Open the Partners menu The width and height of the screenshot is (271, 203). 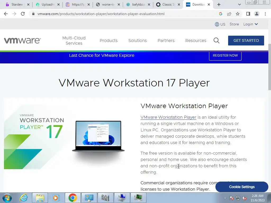coord(166,40)
